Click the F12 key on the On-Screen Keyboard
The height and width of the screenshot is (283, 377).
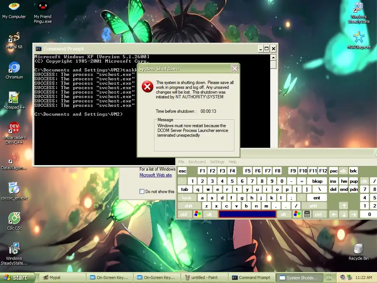(x=323, y=171)
